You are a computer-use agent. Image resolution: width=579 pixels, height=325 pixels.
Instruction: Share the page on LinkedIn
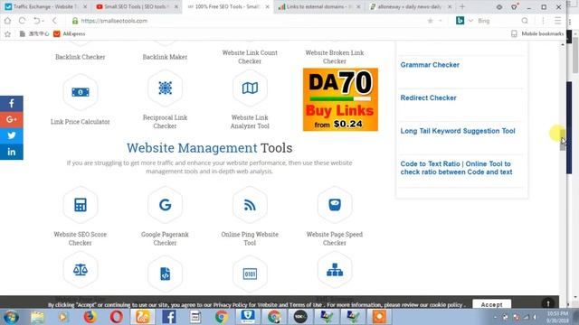pos(12,152)
